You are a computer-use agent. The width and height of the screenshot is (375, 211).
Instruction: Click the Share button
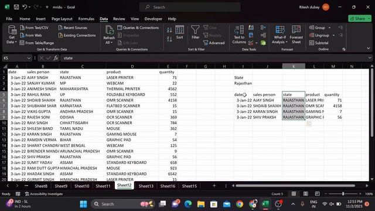tap(360, 18)
